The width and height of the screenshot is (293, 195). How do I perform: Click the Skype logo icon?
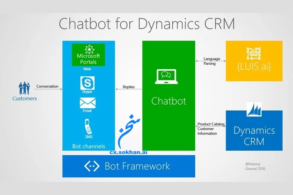pos(87,83)
